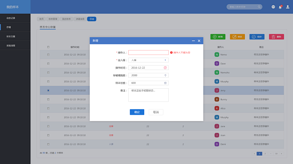The height and width of the screenshot is (164, 293).
Task: Open the chat message bubble icon
Action: click(x=273, y=7)
